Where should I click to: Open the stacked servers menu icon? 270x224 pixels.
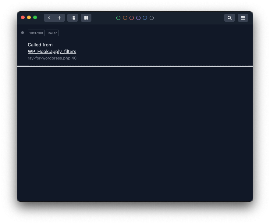point(243,18)
